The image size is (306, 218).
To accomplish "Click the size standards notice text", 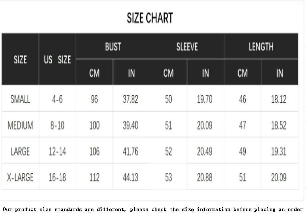I will (x=153, y=209).
